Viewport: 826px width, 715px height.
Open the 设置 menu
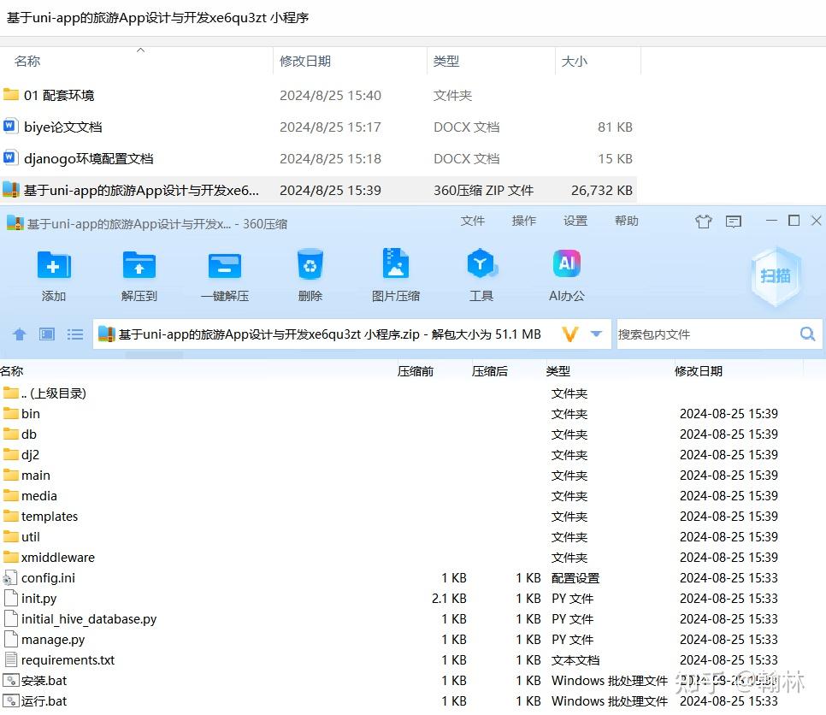(x=575, y=221)
